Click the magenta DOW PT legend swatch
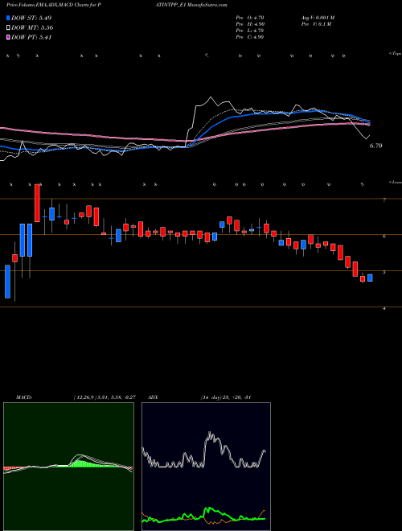 [x=8, y=37]
